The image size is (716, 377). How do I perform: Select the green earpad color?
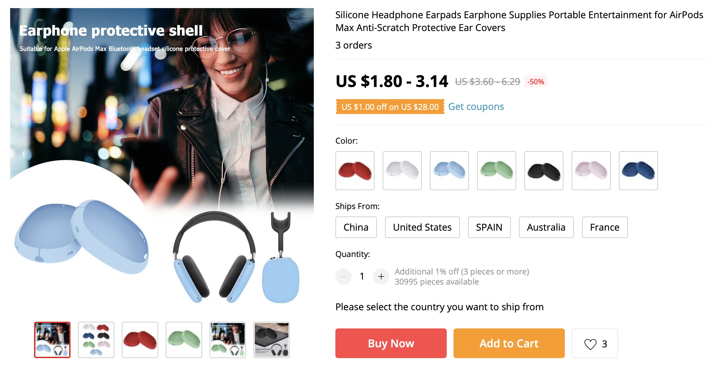click(497, 171)
